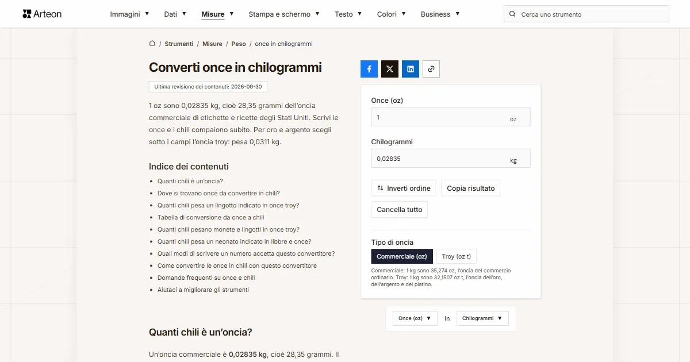Select Troy (oz t) ounce type

tap(457, 256)
